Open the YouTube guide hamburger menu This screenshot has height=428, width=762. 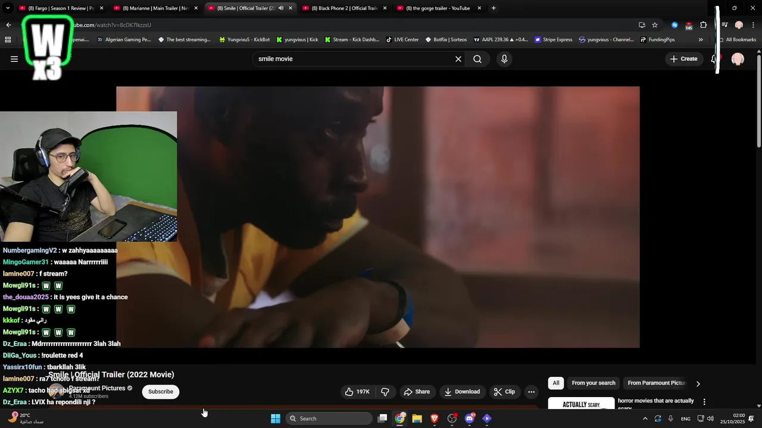tap(14, 59)
